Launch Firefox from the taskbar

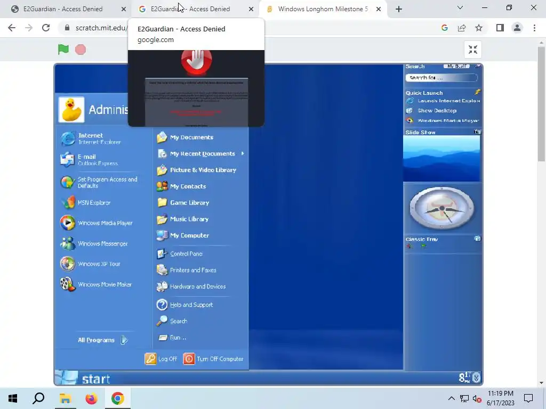91,398
